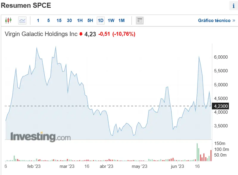Choose the 30 minute interval
Image resolution: width=238 pixels, height=175 pixels.
69,21
